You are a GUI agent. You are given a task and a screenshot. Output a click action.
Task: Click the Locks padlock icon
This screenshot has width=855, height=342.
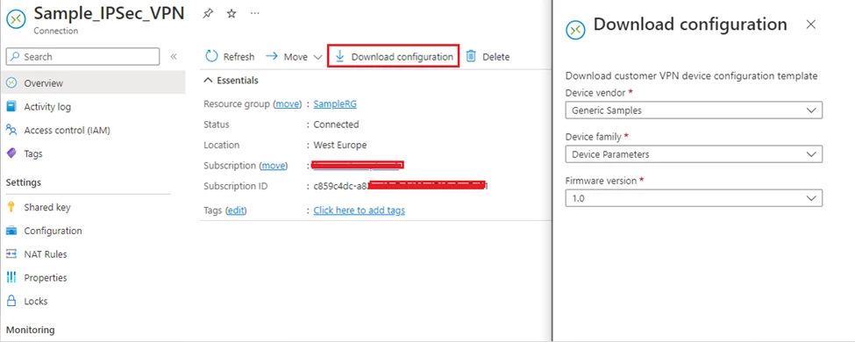[11, 301]
